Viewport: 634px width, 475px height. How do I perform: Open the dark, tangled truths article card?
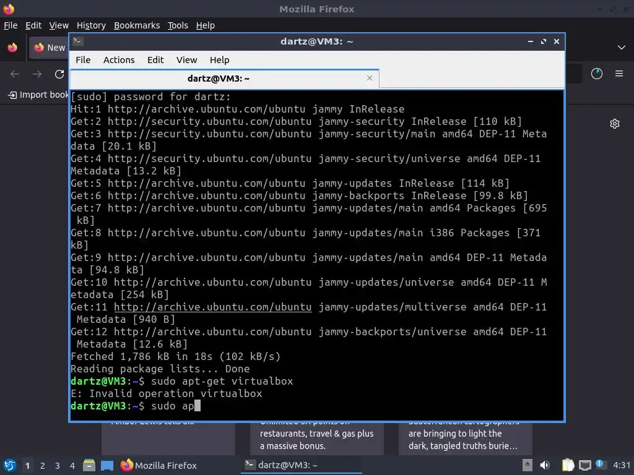(x=466, y=439)
